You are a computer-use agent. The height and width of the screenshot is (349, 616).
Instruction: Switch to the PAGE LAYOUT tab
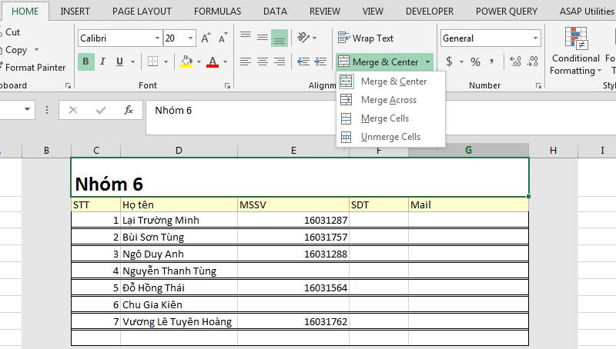coord(141,12)
